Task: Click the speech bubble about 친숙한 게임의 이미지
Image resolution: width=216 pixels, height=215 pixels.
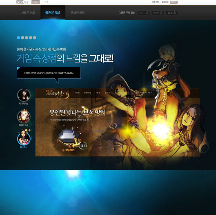Action: point(49,73)
